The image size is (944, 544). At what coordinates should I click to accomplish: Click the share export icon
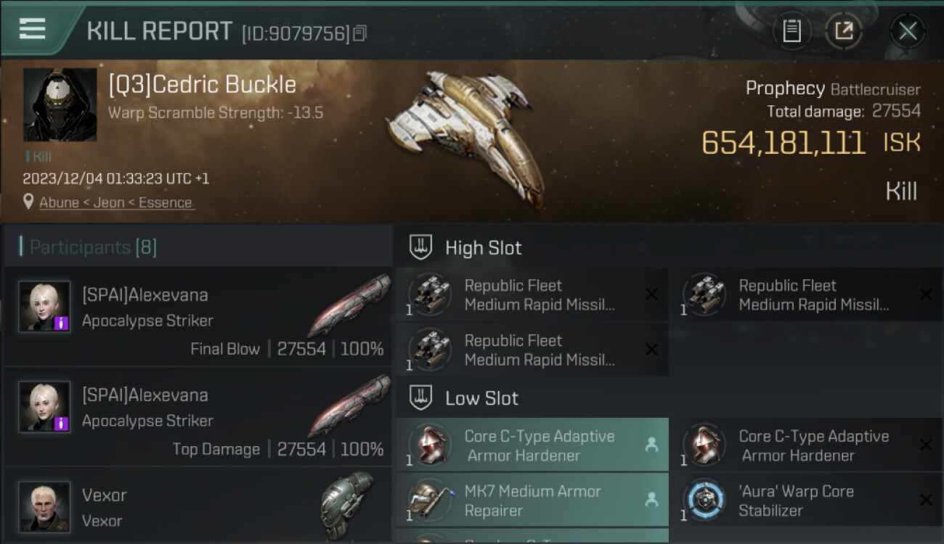pyautogui.click(x=844, y=30)
